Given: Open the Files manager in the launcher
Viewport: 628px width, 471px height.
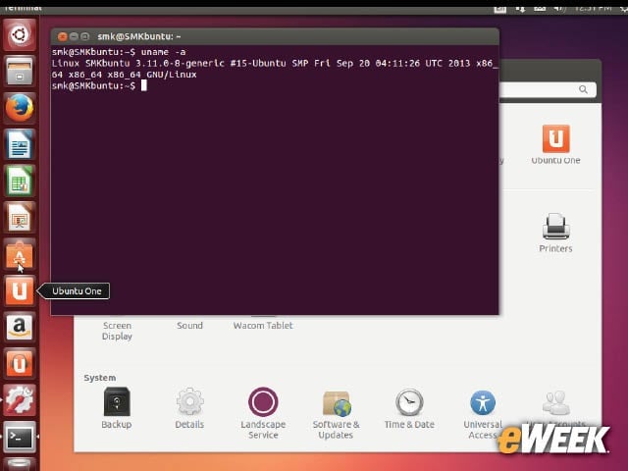Looking at the screenshot, I should 20,72.
